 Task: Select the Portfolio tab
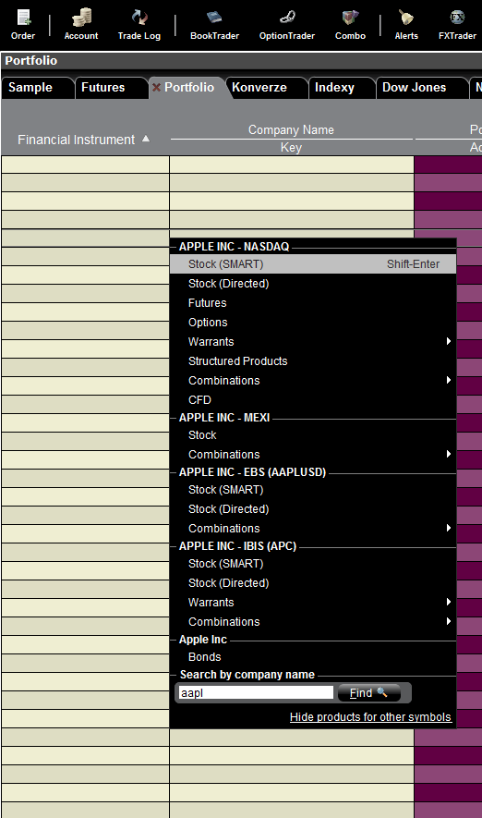coord(189,87)
